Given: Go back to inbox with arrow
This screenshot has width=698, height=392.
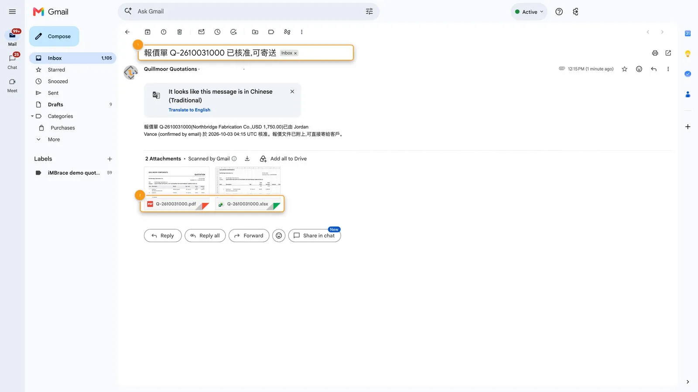Looking at the screenshot, I should tap(127, 32).
